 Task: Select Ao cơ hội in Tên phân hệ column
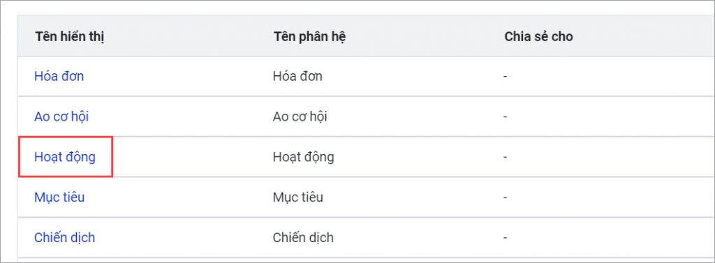(x=300, y=117)
